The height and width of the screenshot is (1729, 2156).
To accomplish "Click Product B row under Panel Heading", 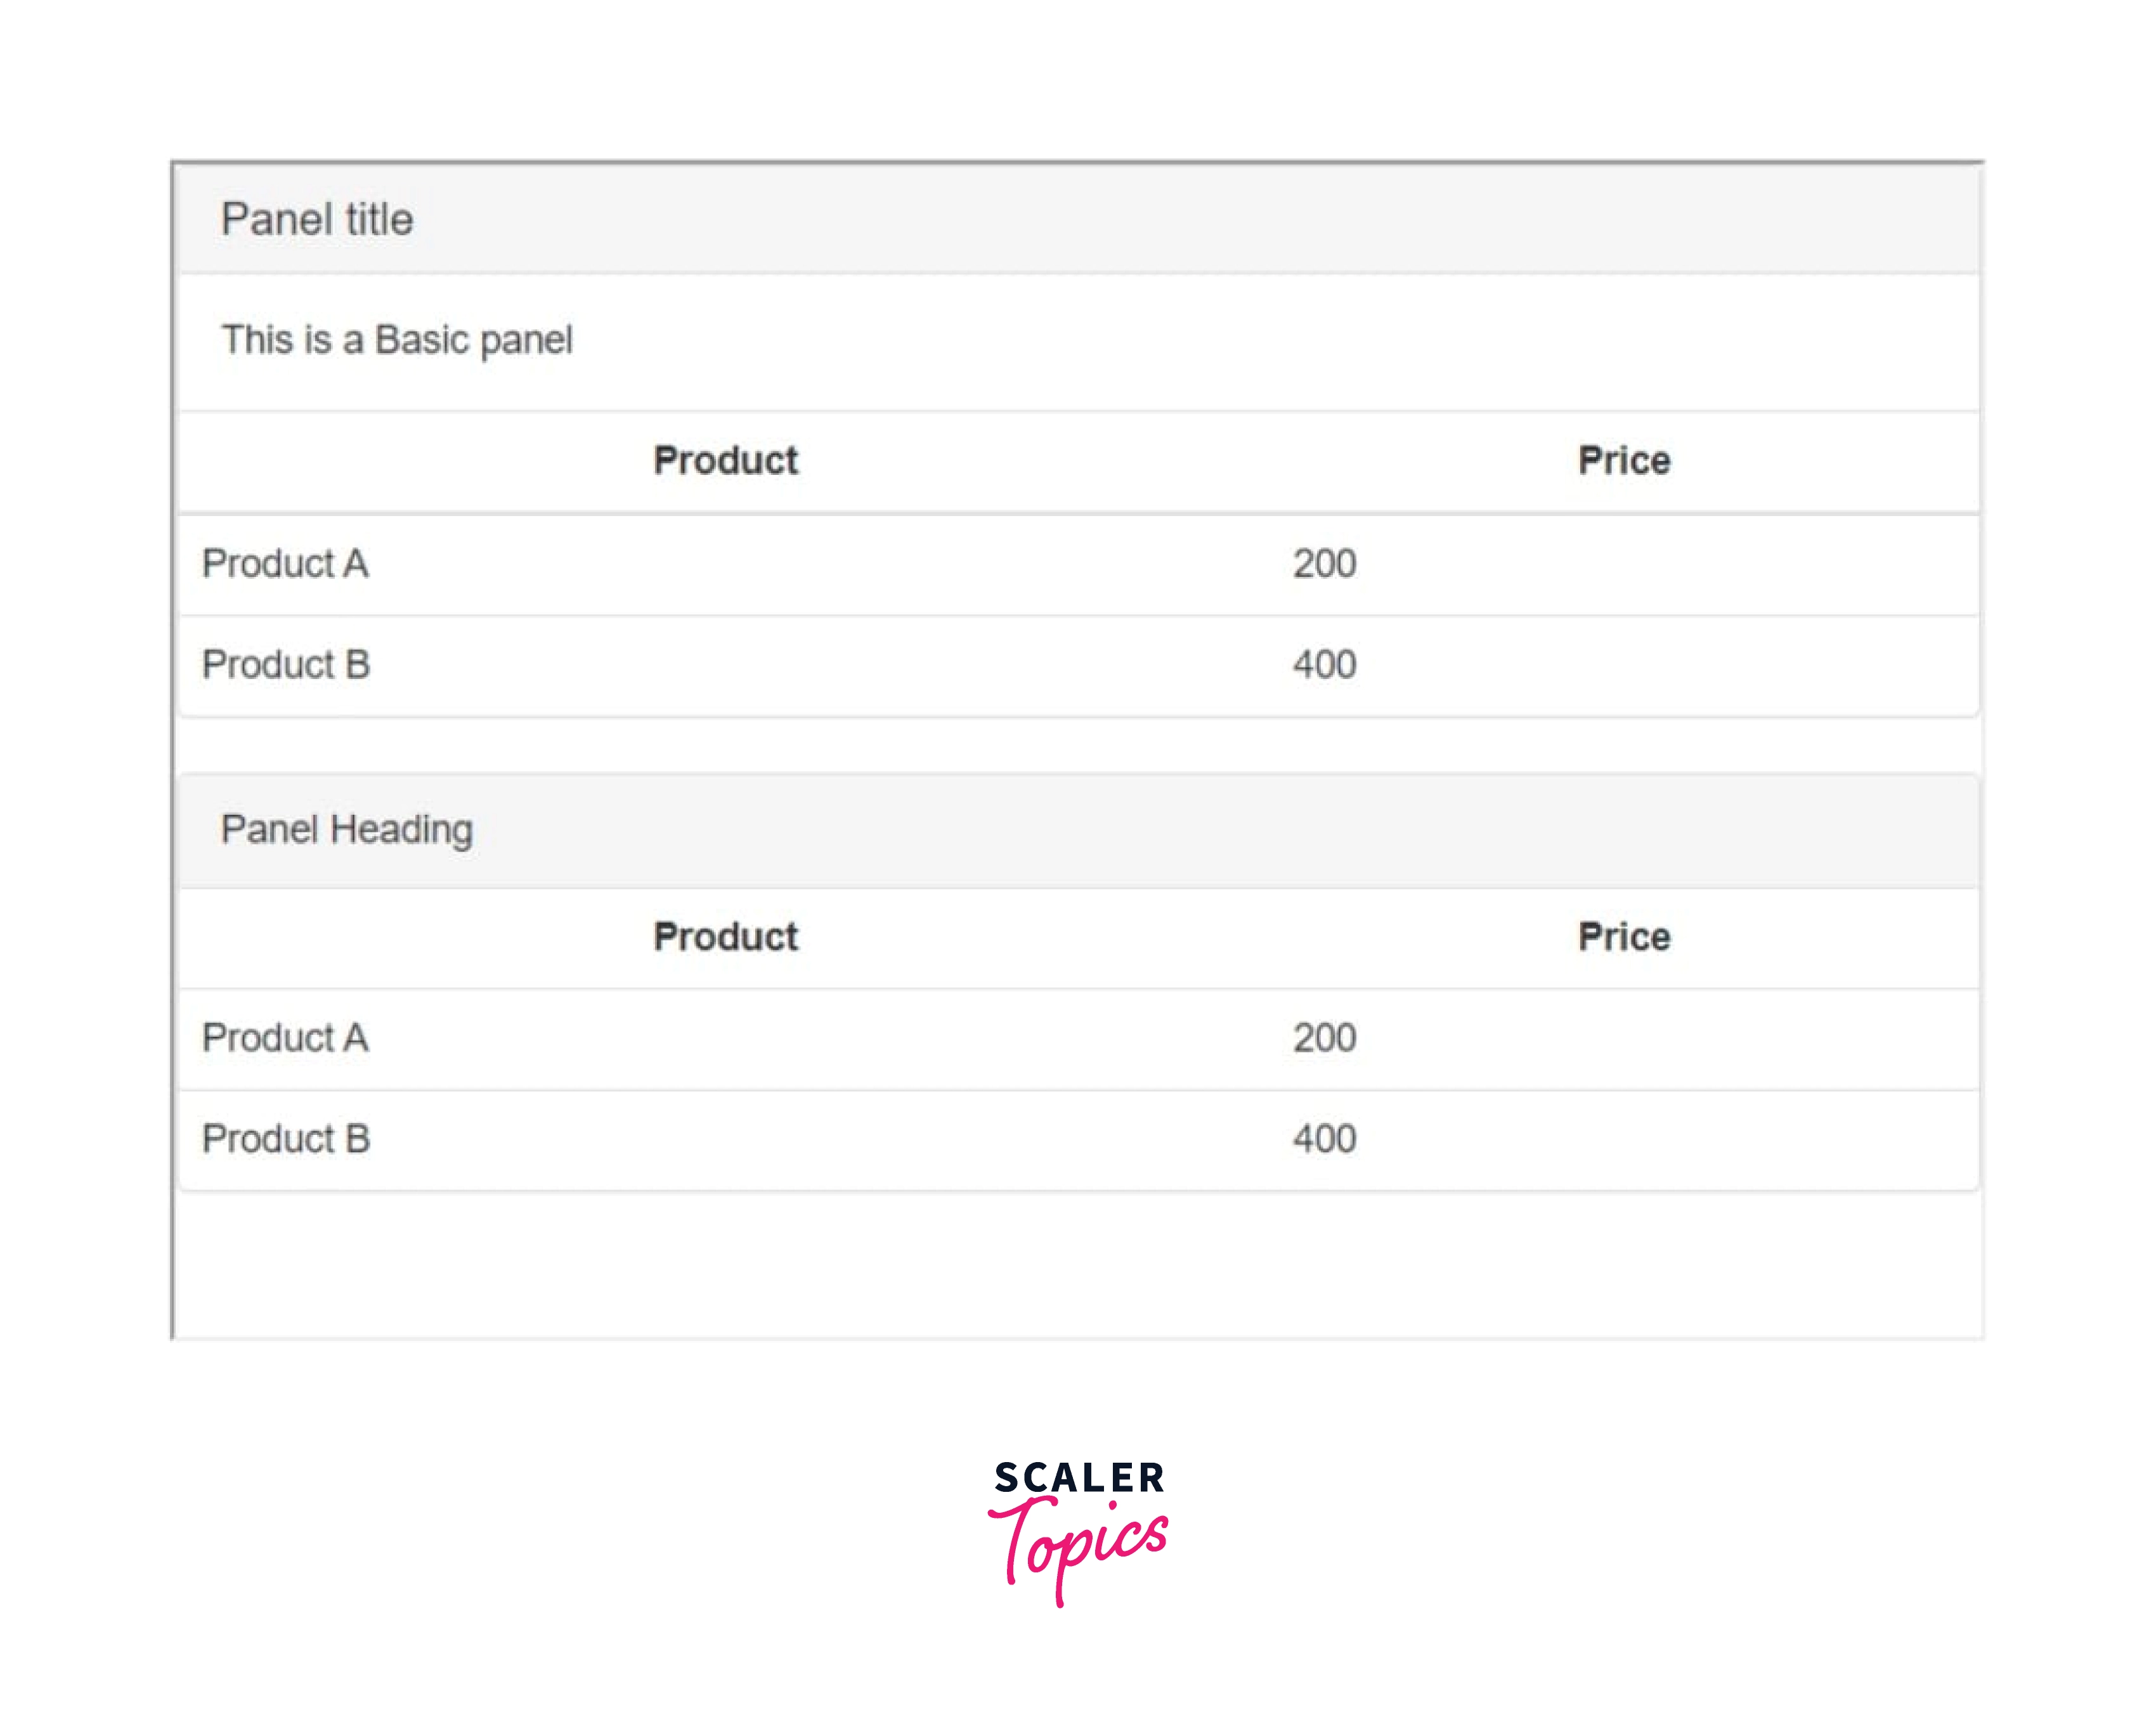I will pyautogui.click(x=286, y=1139).
